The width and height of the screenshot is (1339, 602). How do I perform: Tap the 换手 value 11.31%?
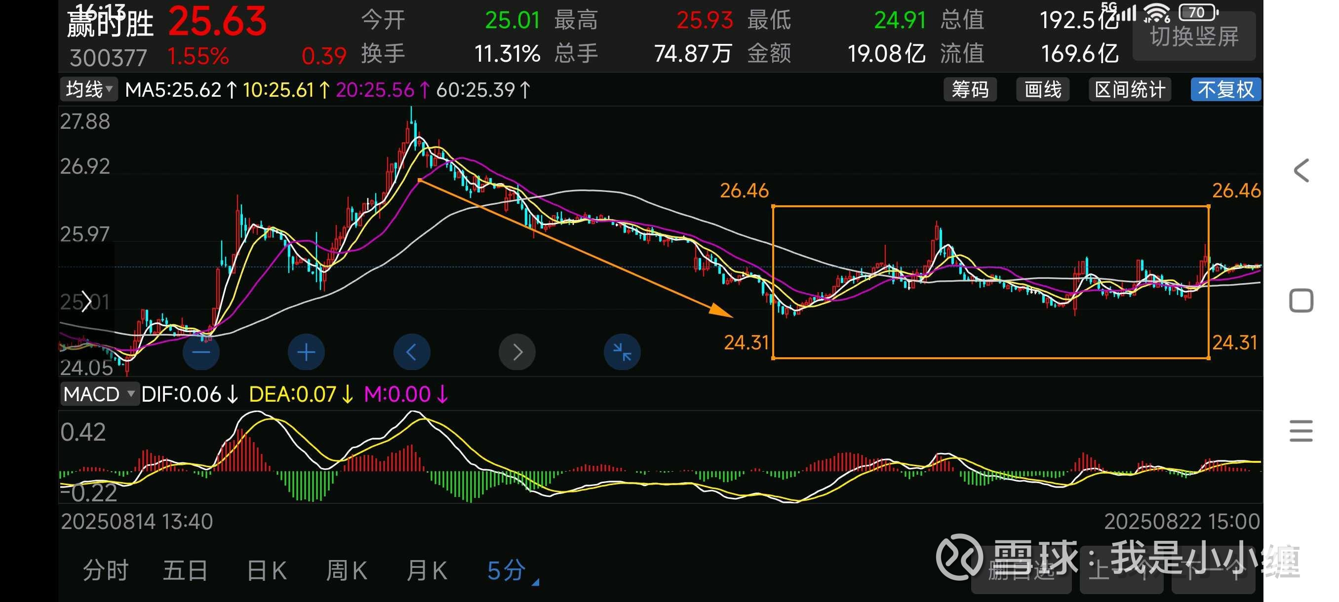point(508,53)
